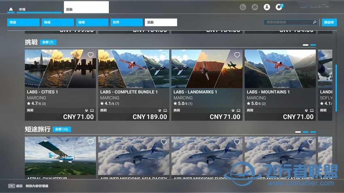Open the multiplayer group icon
Viewport: 344px width, 193px height.
255,7
